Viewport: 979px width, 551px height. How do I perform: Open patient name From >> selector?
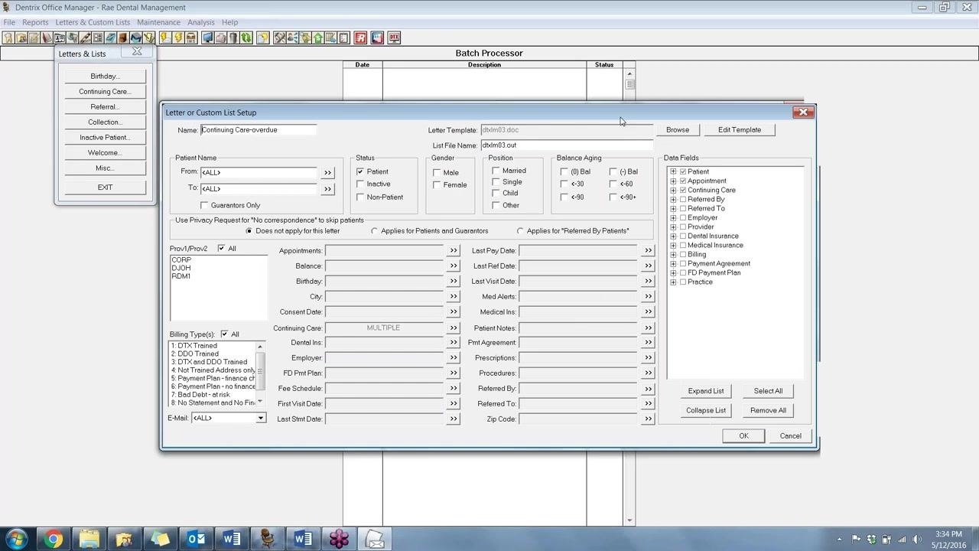coord(327,173)
